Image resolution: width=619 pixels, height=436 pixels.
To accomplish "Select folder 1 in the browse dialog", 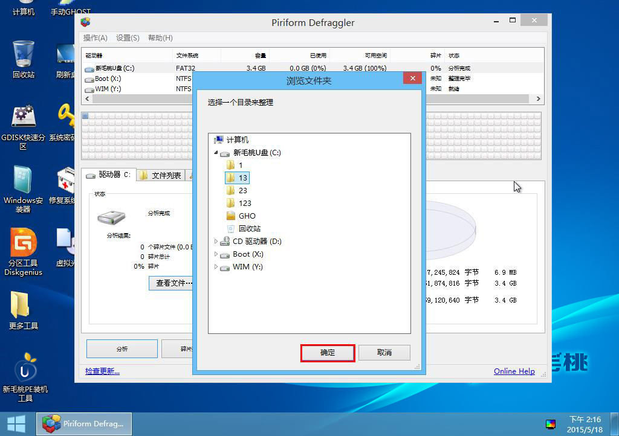I will point(241,165).
